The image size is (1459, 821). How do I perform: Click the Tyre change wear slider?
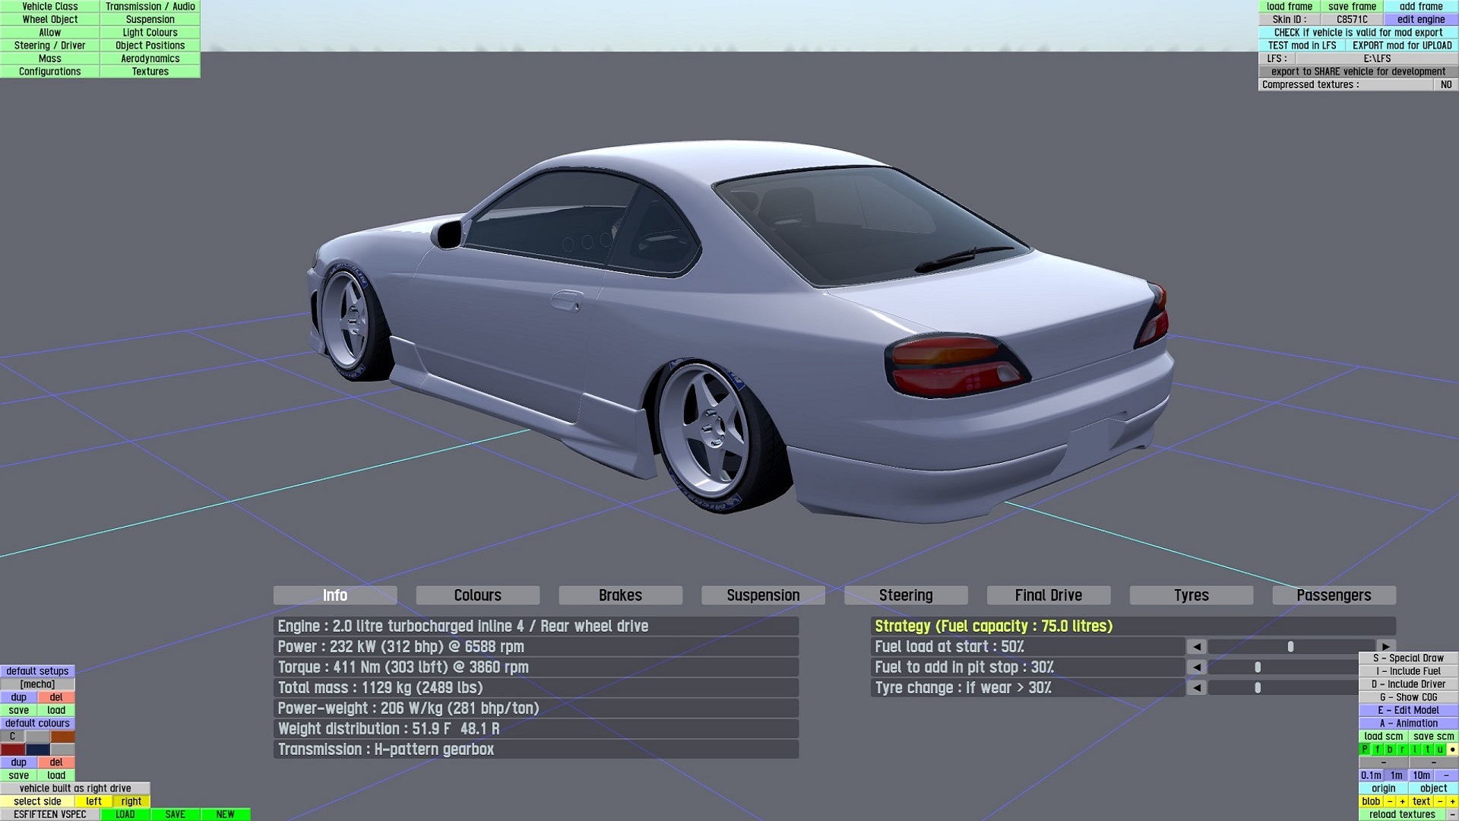1258,688
